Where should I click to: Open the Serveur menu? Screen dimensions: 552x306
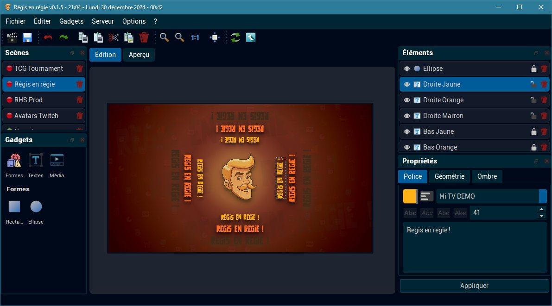click(x=103, y=21)
